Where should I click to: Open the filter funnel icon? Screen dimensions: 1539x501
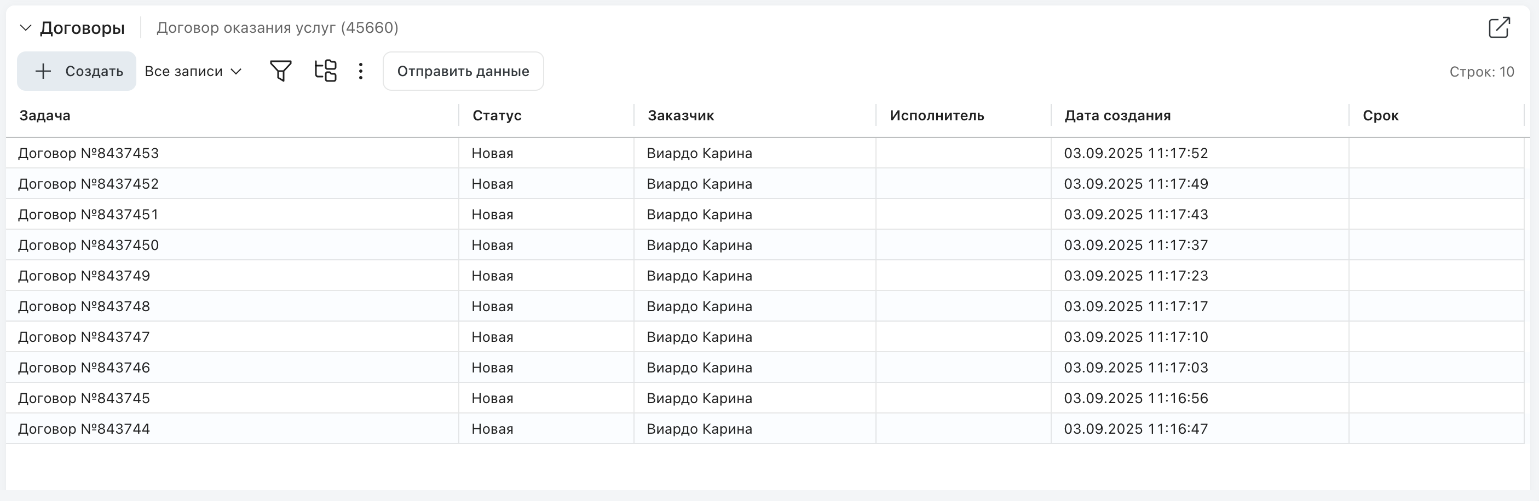tap(281, 71)
